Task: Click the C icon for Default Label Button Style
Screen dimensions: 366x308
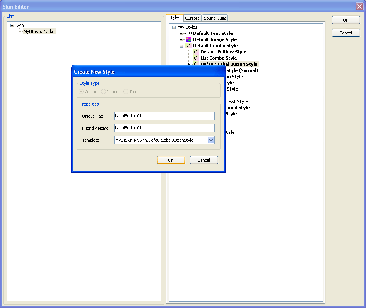Action: [195, 64]
